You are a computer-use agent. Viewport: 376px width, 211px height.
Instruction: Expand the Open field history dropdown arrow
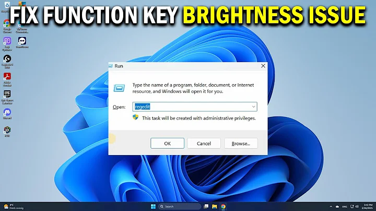[x=253, y=107]
